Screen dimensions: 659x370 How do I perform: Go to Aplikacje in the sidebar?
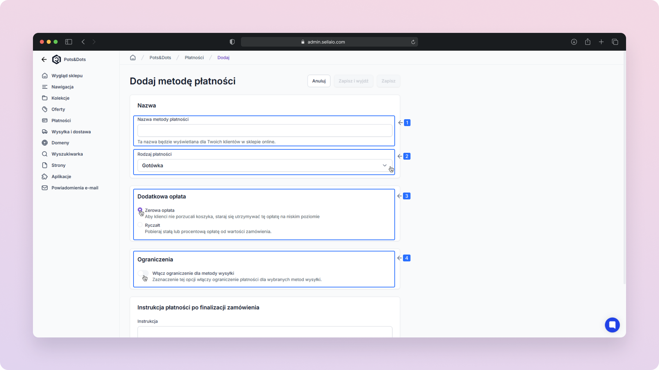[61, 176]
